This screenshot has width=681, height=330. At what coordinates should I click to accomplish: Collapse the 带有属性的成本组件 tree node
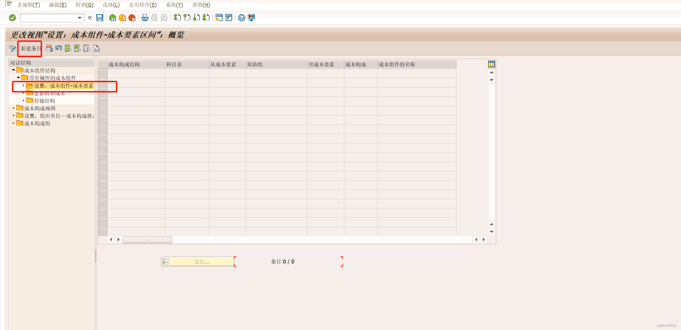pyautogui.click(x=18, y=78)
